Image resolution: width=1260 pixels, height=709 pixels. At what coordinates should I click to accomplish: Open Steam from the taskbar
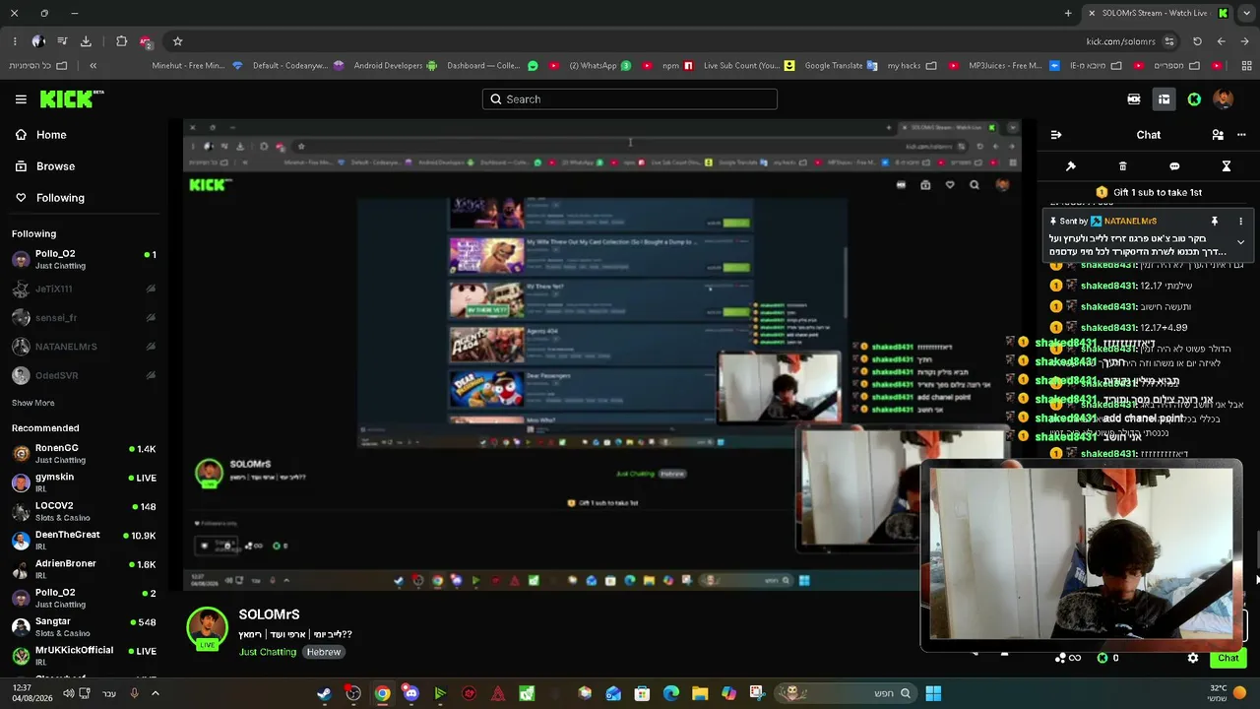324,693
